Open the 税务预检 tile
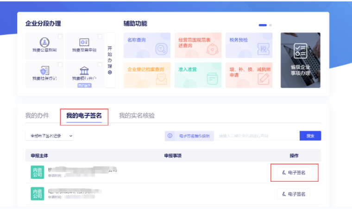 (249, 45)
